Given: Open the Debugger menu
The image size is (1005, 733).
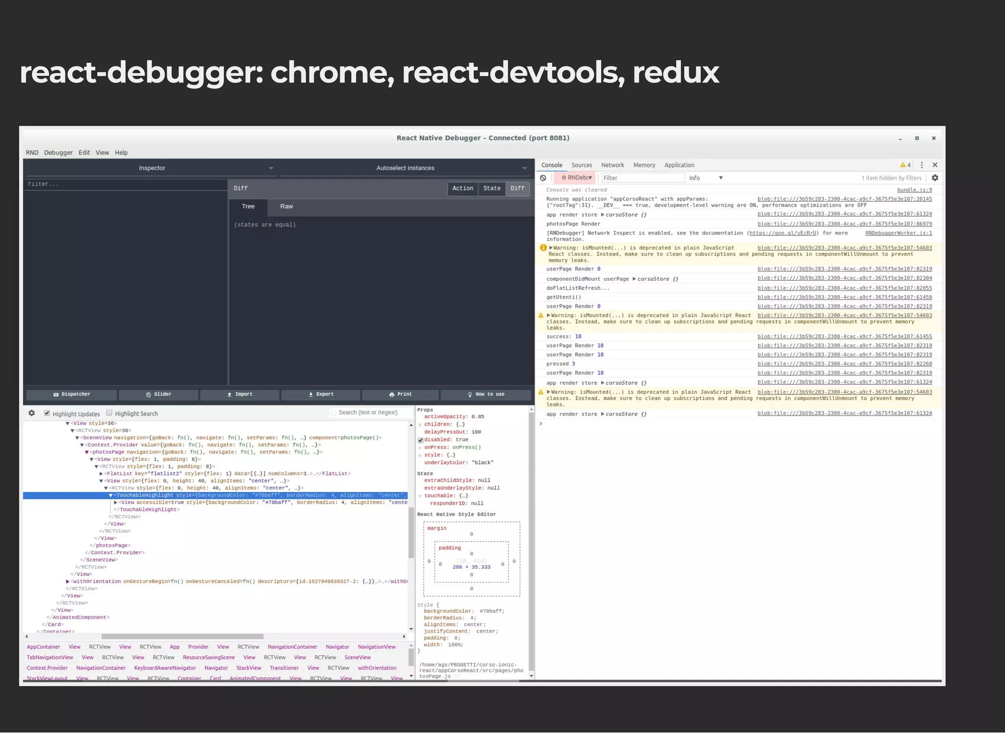Looking at the screenshot, I should tap(58, 153).
